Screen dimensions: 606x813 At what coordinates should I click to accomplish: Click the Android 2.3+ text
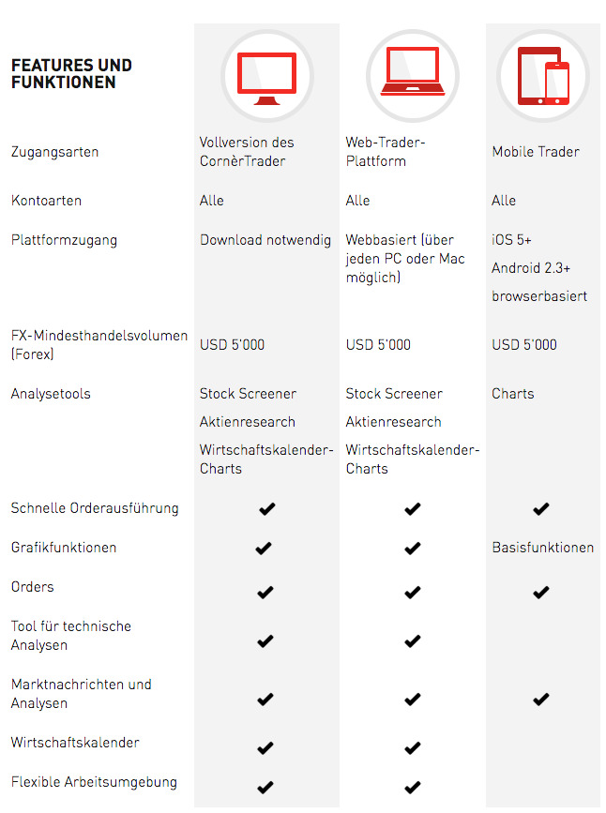click(531, 268)
